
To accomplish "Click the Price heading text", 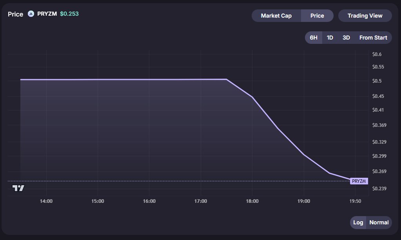I will (x=15, y=14).
